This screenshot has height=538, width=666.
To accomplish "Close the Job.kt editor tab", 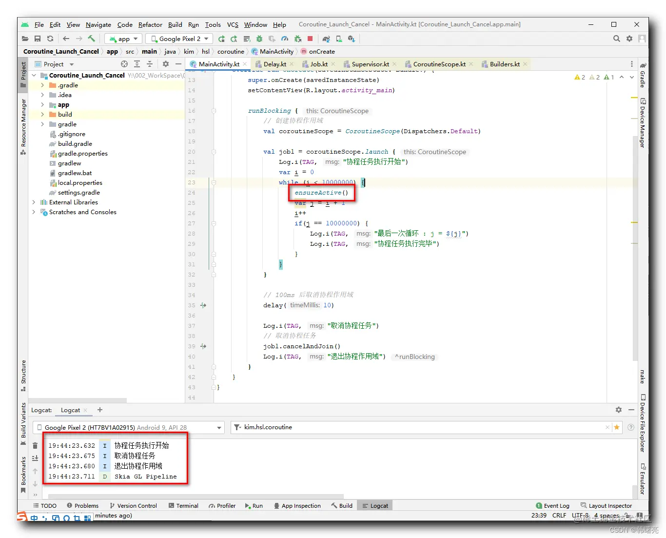I will [x=333, y=64].
